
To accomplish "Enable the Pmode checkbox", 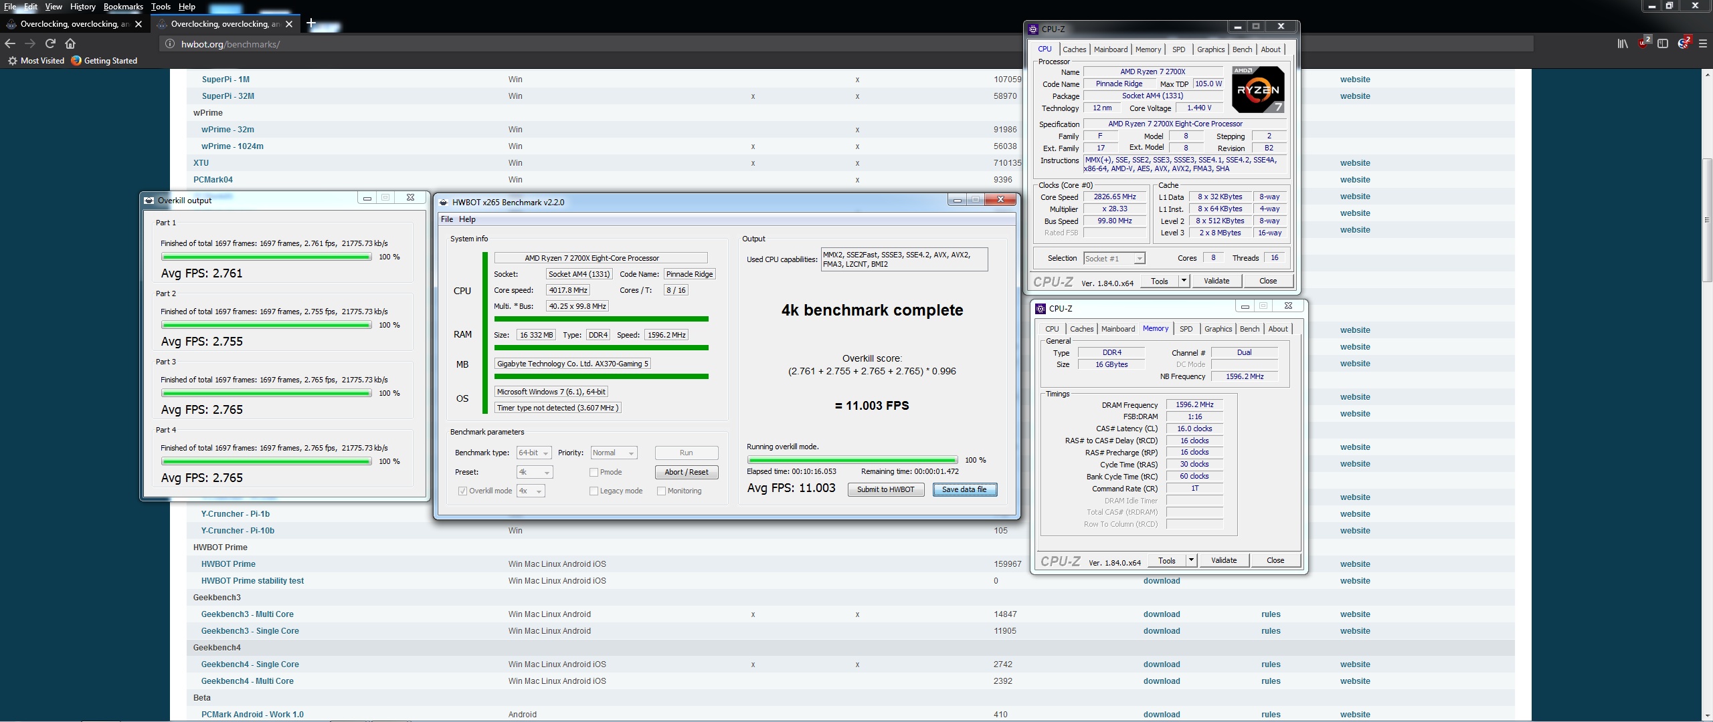I will tap(594, 472).
